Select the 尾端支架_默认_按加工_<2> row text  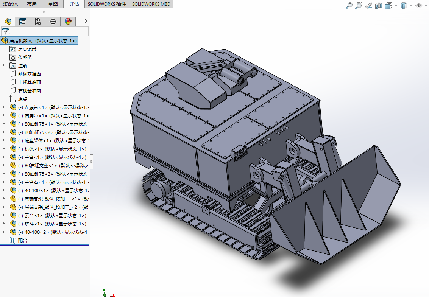point(54,207)
